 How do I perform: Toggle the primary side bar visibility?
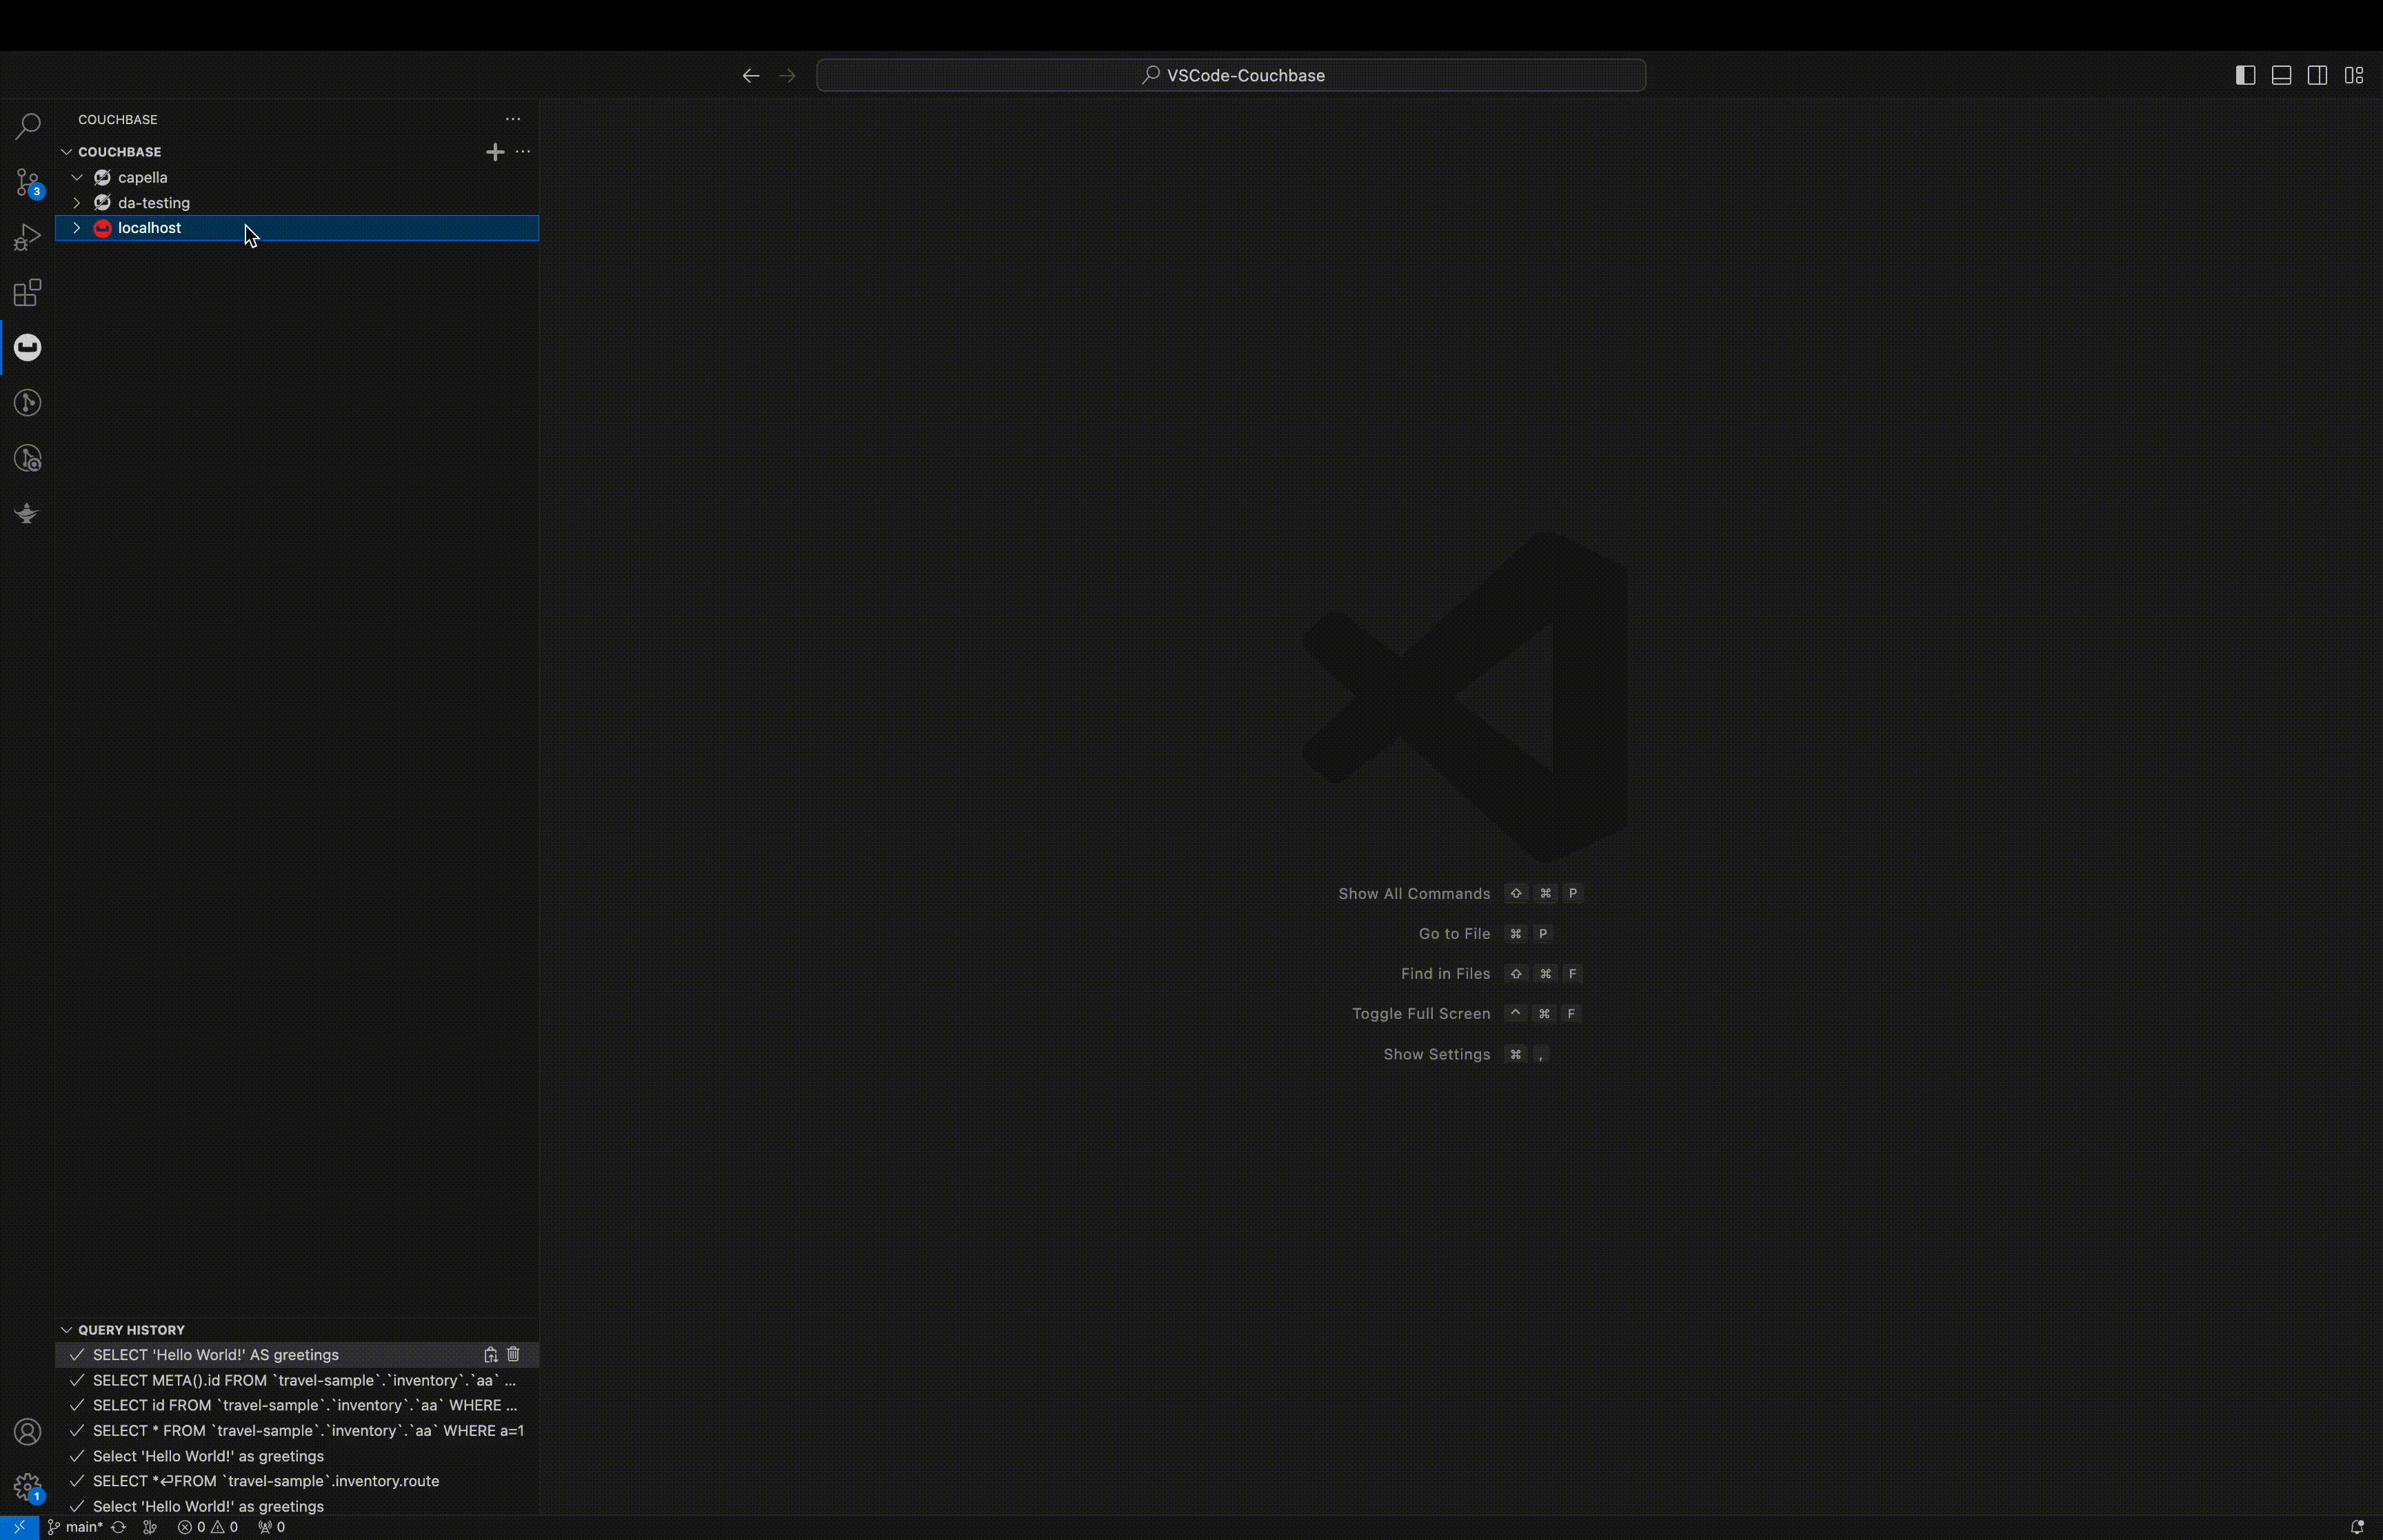click(2245, 75)
